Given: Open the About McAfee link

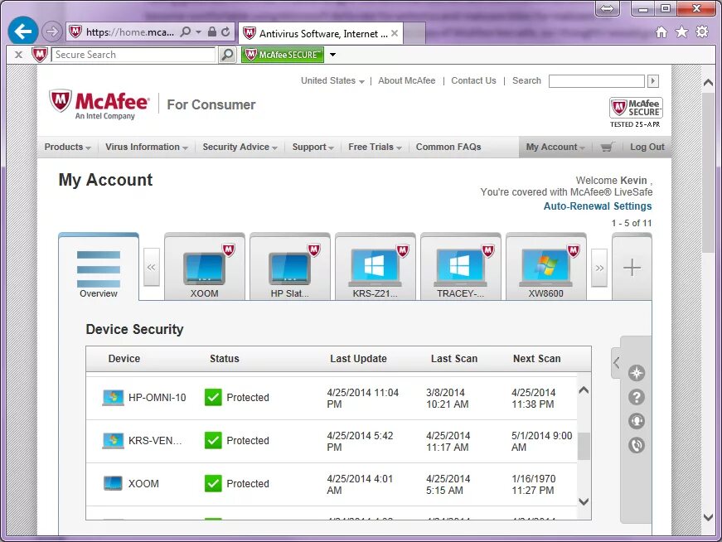Looking at the screenshot, I should tap(406, 80).
